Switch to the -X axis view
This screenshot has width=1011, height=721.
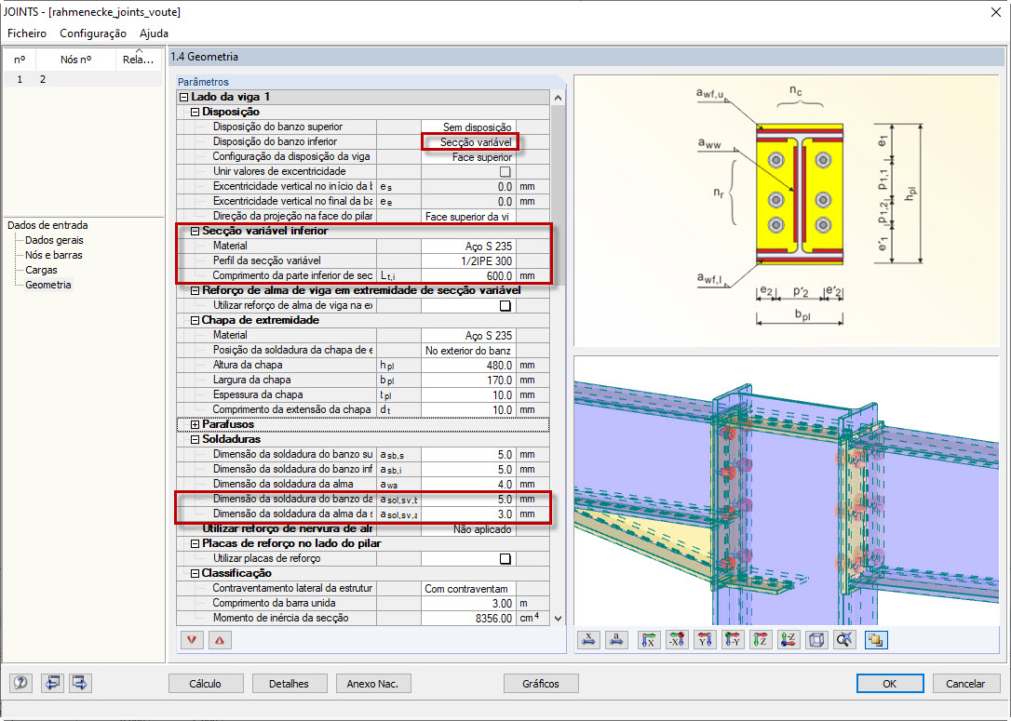(677, 639)
